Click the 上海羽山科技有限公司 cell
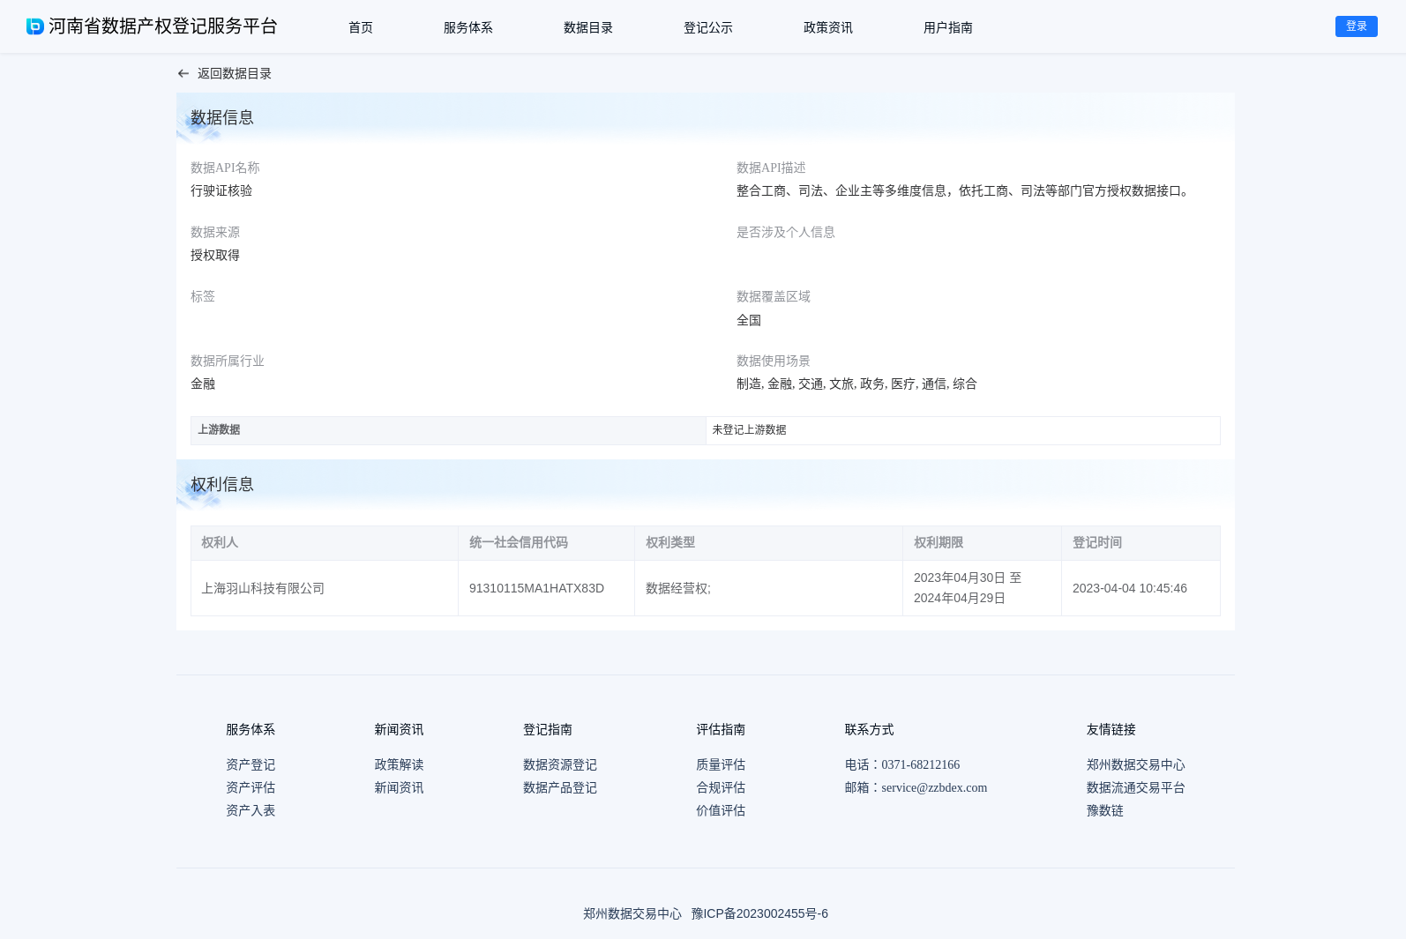The height and width of the screenshot is (939, 1406). [325, 588]
